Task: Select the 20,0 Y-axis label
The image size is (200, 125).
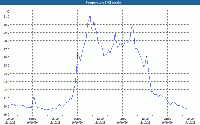Action: coord(6,106)
